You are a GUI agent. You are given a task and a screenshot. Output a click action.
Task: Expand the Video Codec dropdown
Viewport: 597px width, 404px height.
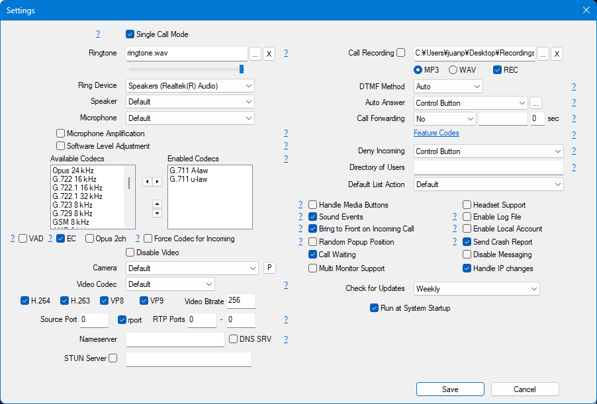(170, 284)
